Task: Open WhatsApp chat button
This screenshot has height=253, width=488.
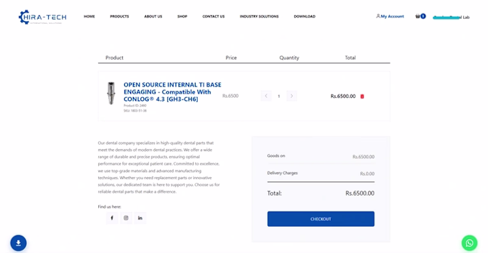Action: 469,243
